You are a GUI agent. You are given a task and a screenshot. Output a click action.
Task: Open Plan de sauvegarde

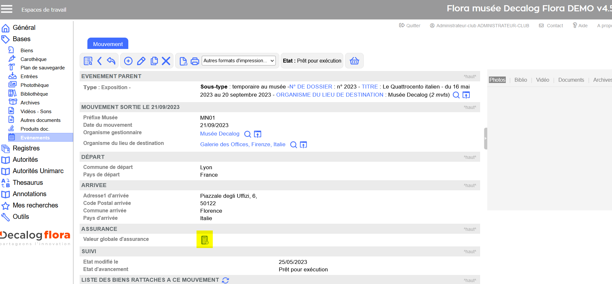tap(43, 68)
